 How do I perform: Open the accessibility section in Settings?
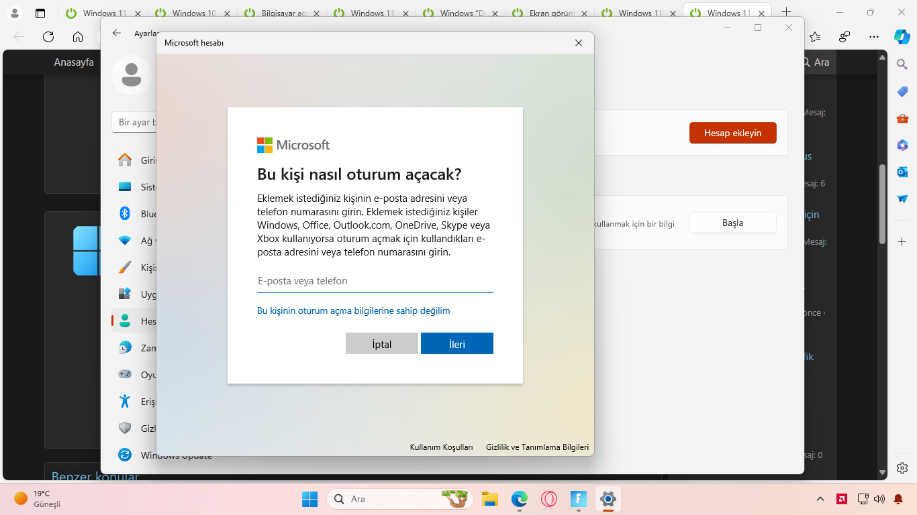[134, 402]
